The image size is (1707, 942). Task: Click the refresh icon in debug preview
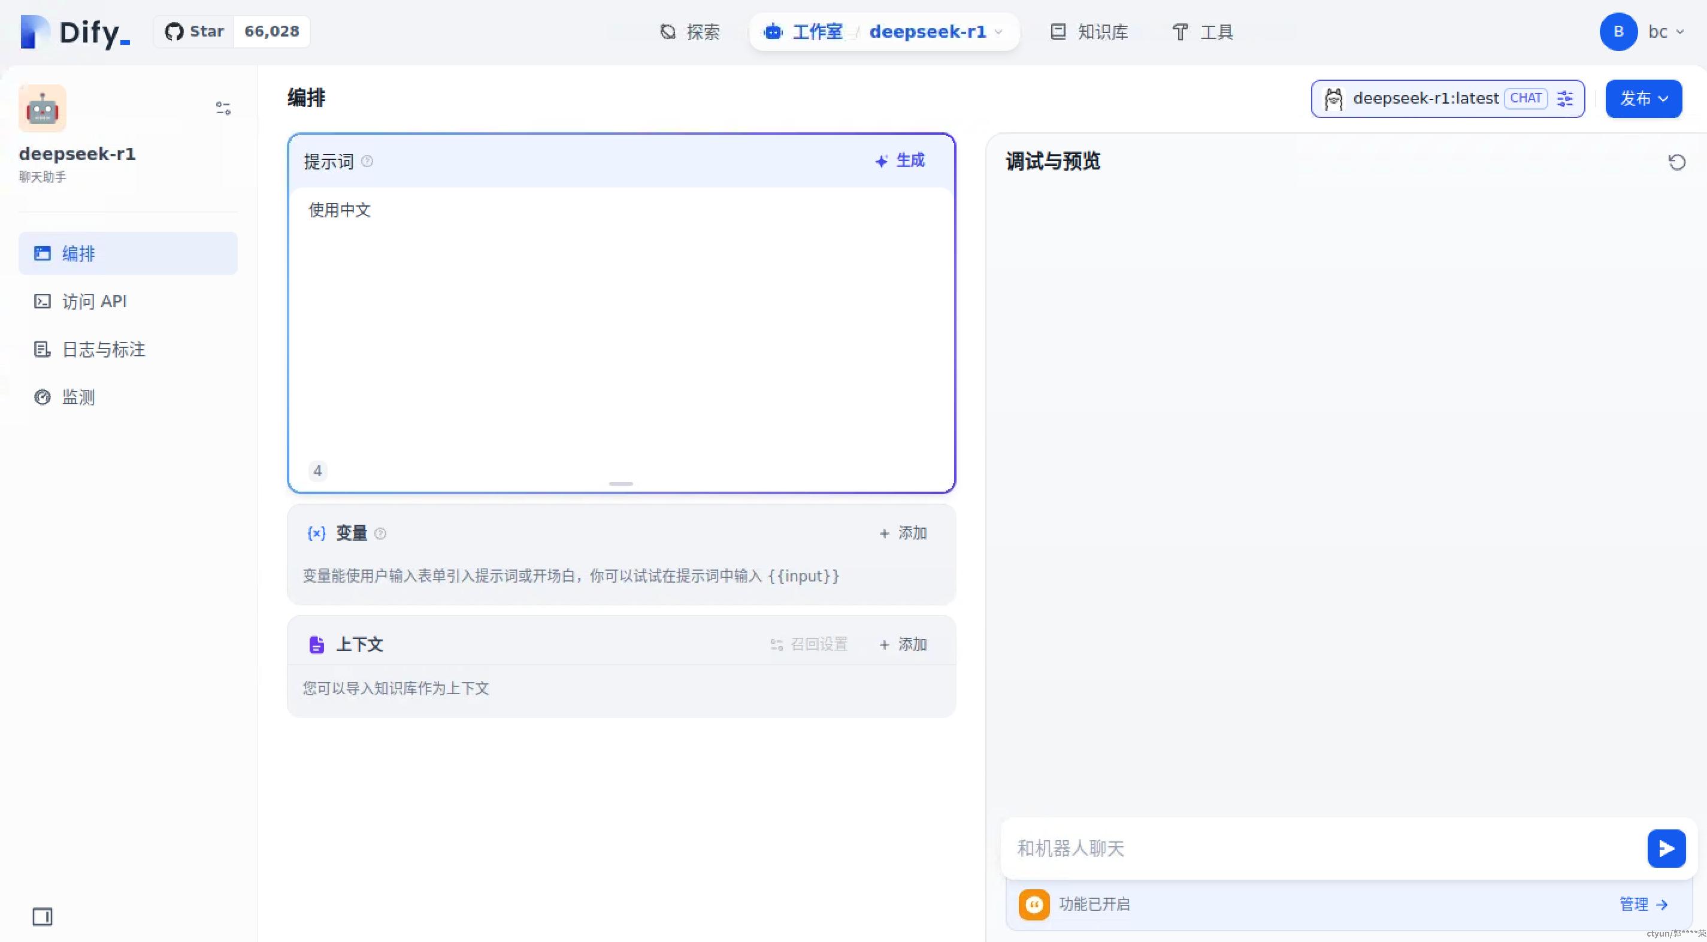click(x=1676, y=162)
